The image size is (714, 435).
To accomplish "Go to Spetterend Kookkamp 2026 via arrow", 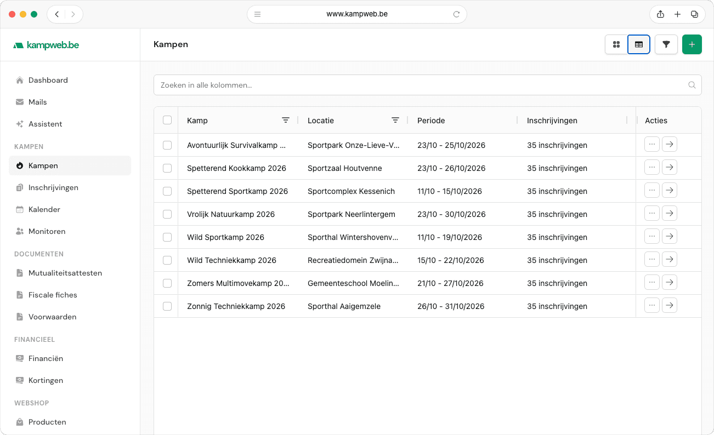I will click(670, 168).
